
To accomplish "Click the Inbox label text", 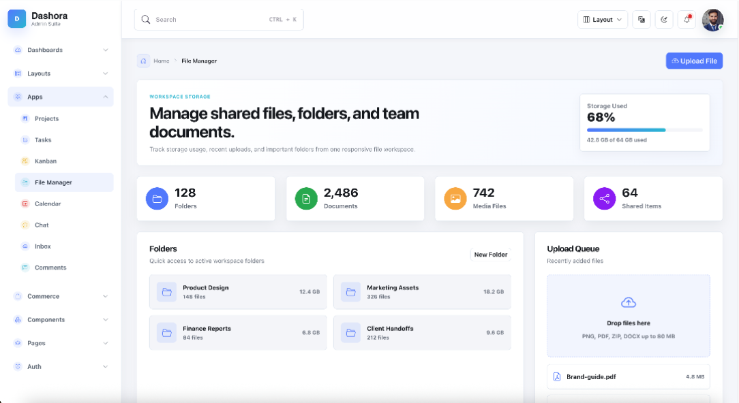I will tap(42, 246).
